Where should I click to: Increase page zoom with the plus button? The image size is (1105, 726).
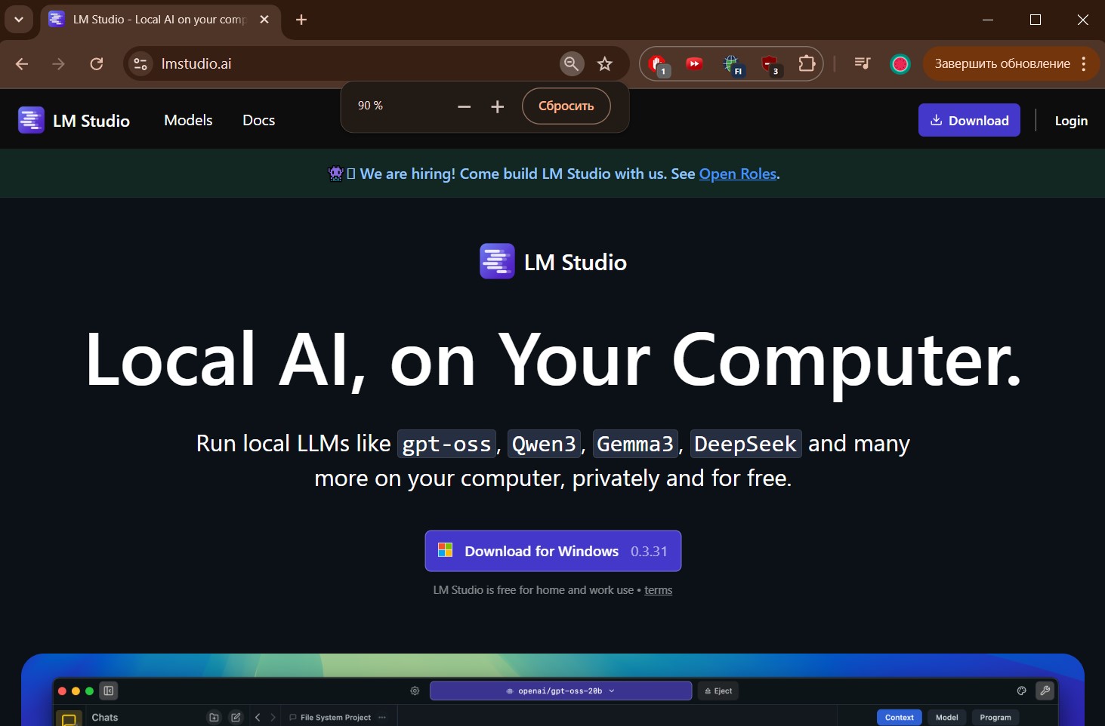click(497, 106)
